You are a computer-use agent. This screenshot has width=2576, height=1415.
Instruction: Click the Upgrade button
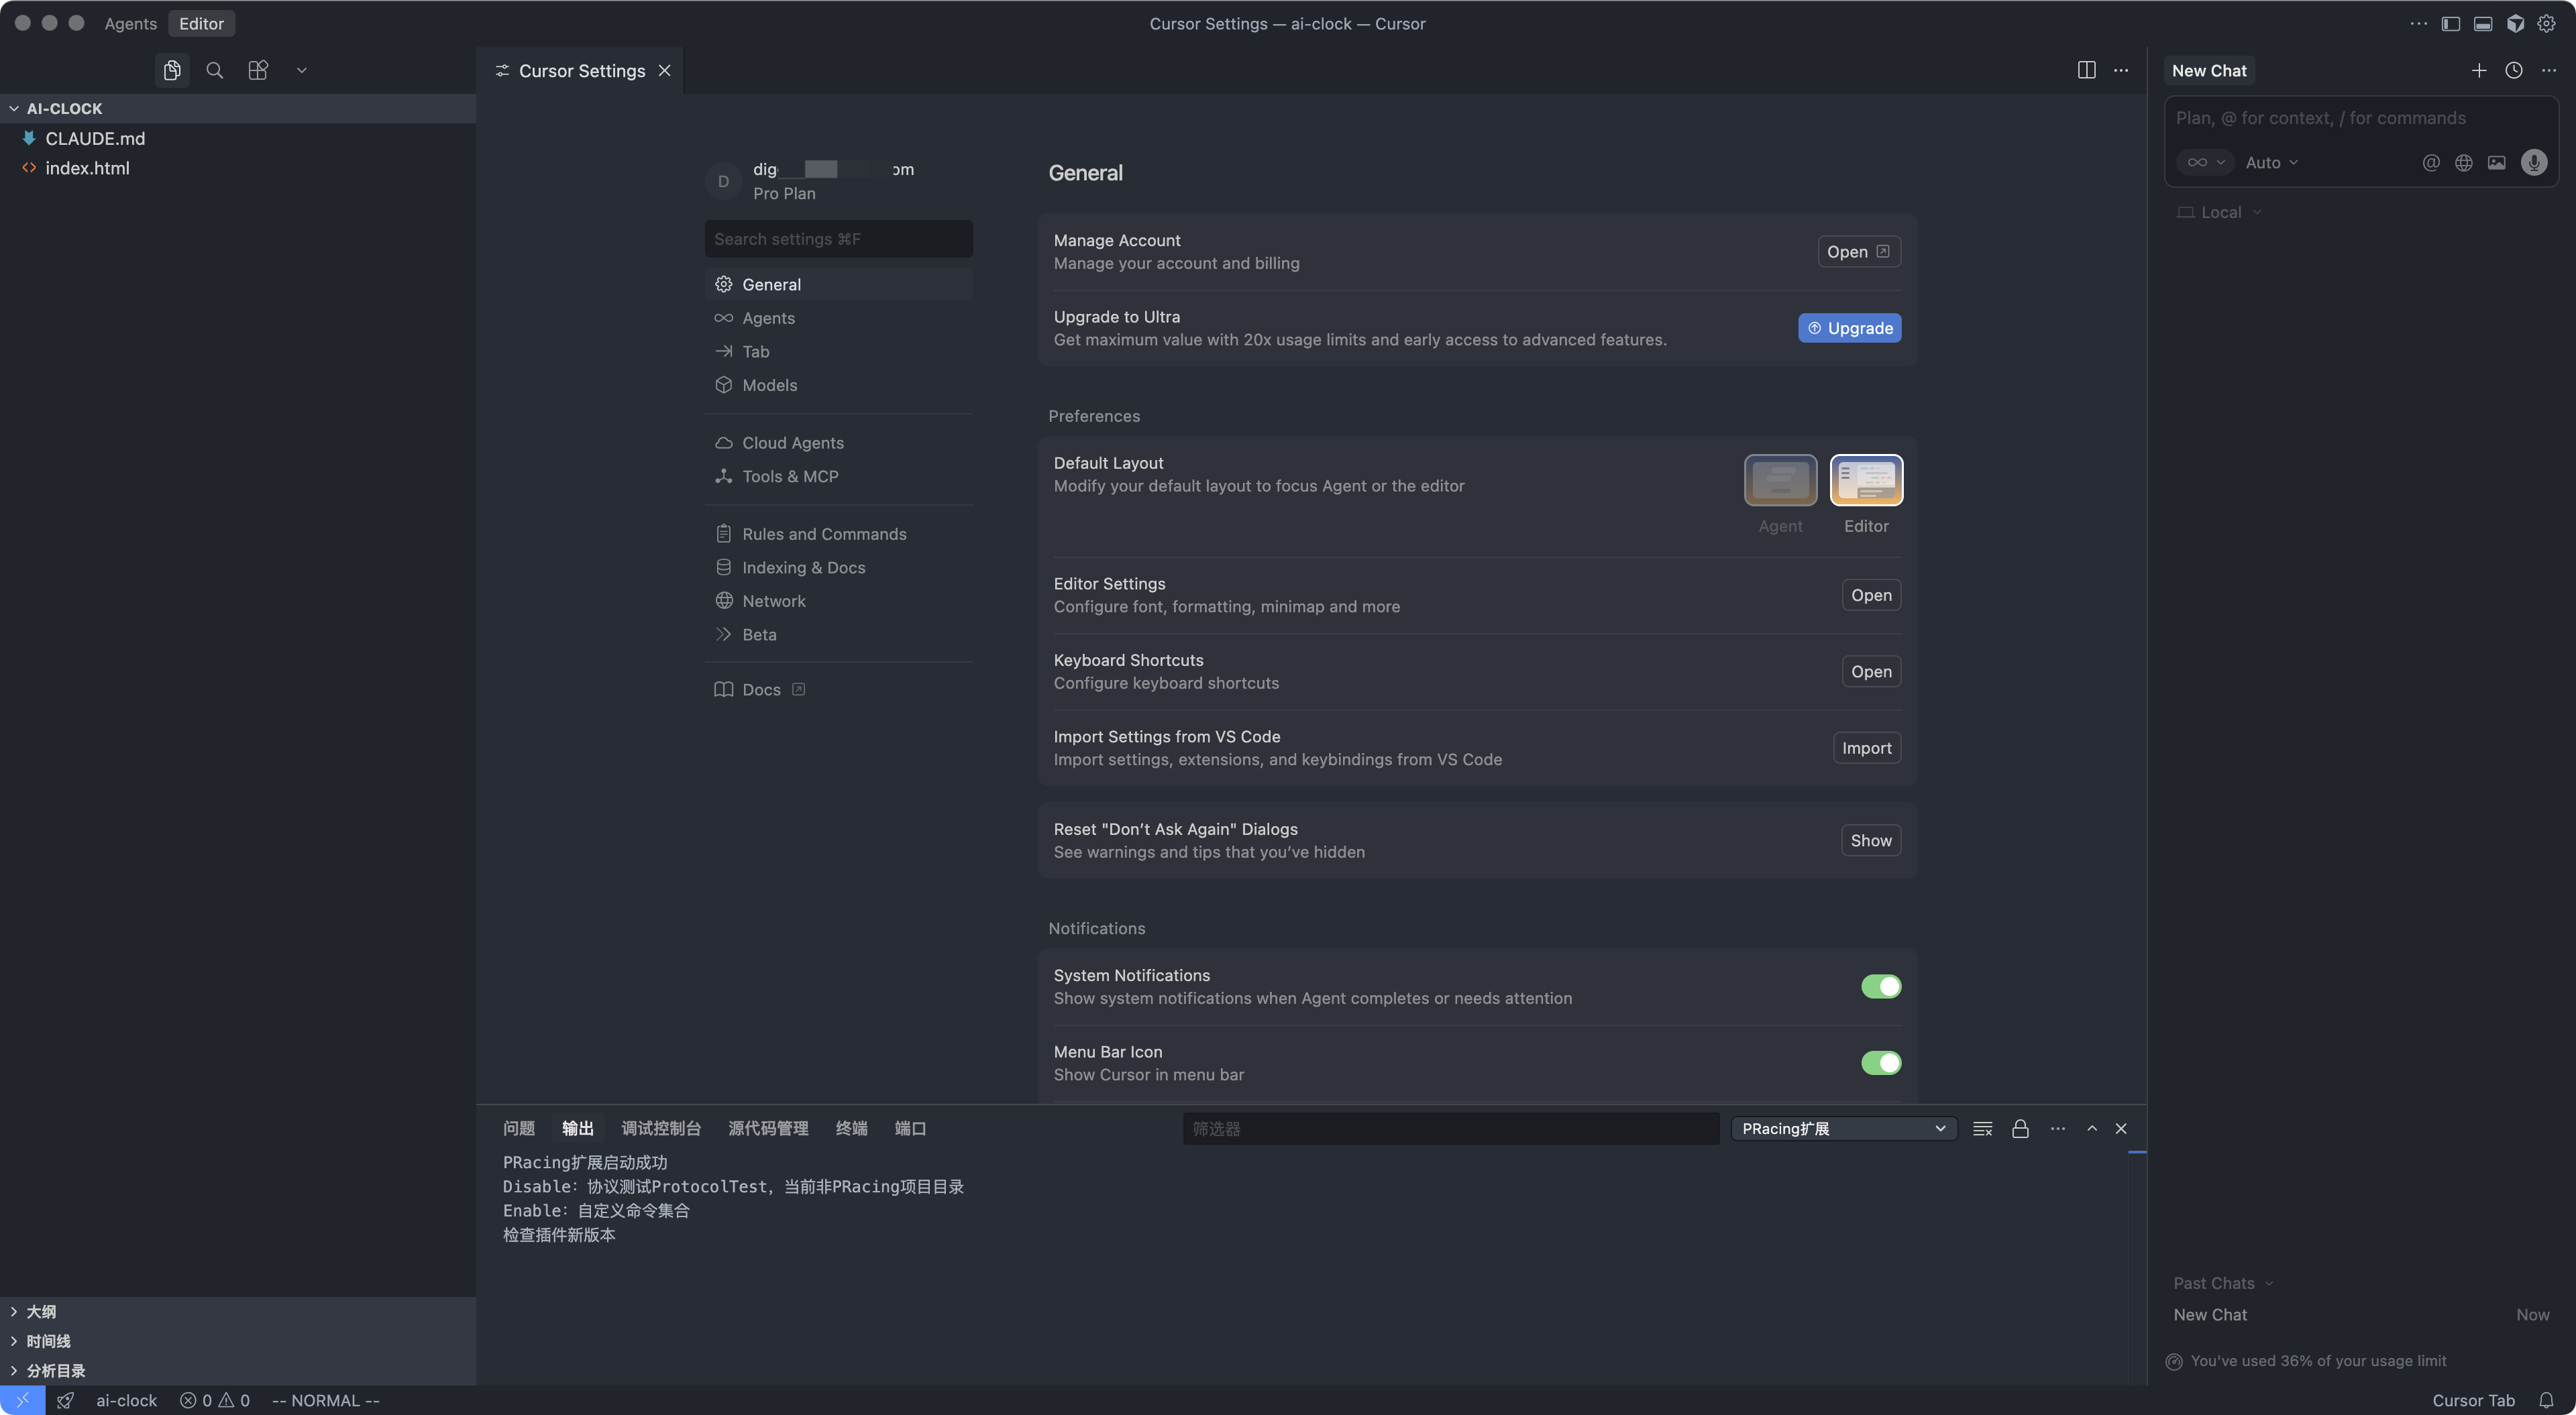tap(1849, 328)
